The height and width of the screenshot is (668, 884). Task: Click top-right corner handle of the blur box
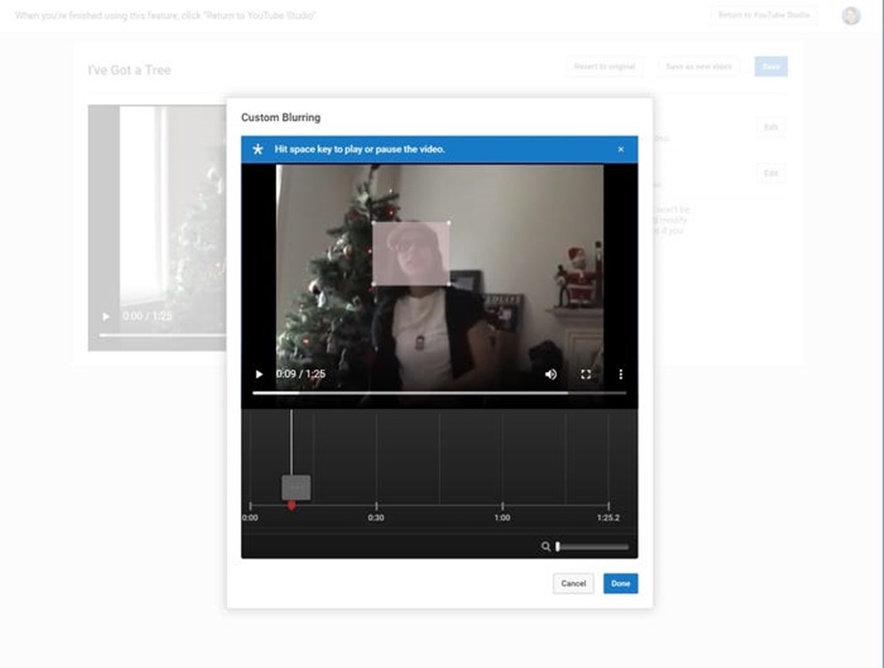pos(449,222)
